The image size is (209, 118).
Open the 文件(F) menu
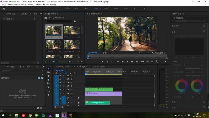(x=4, y=5)
